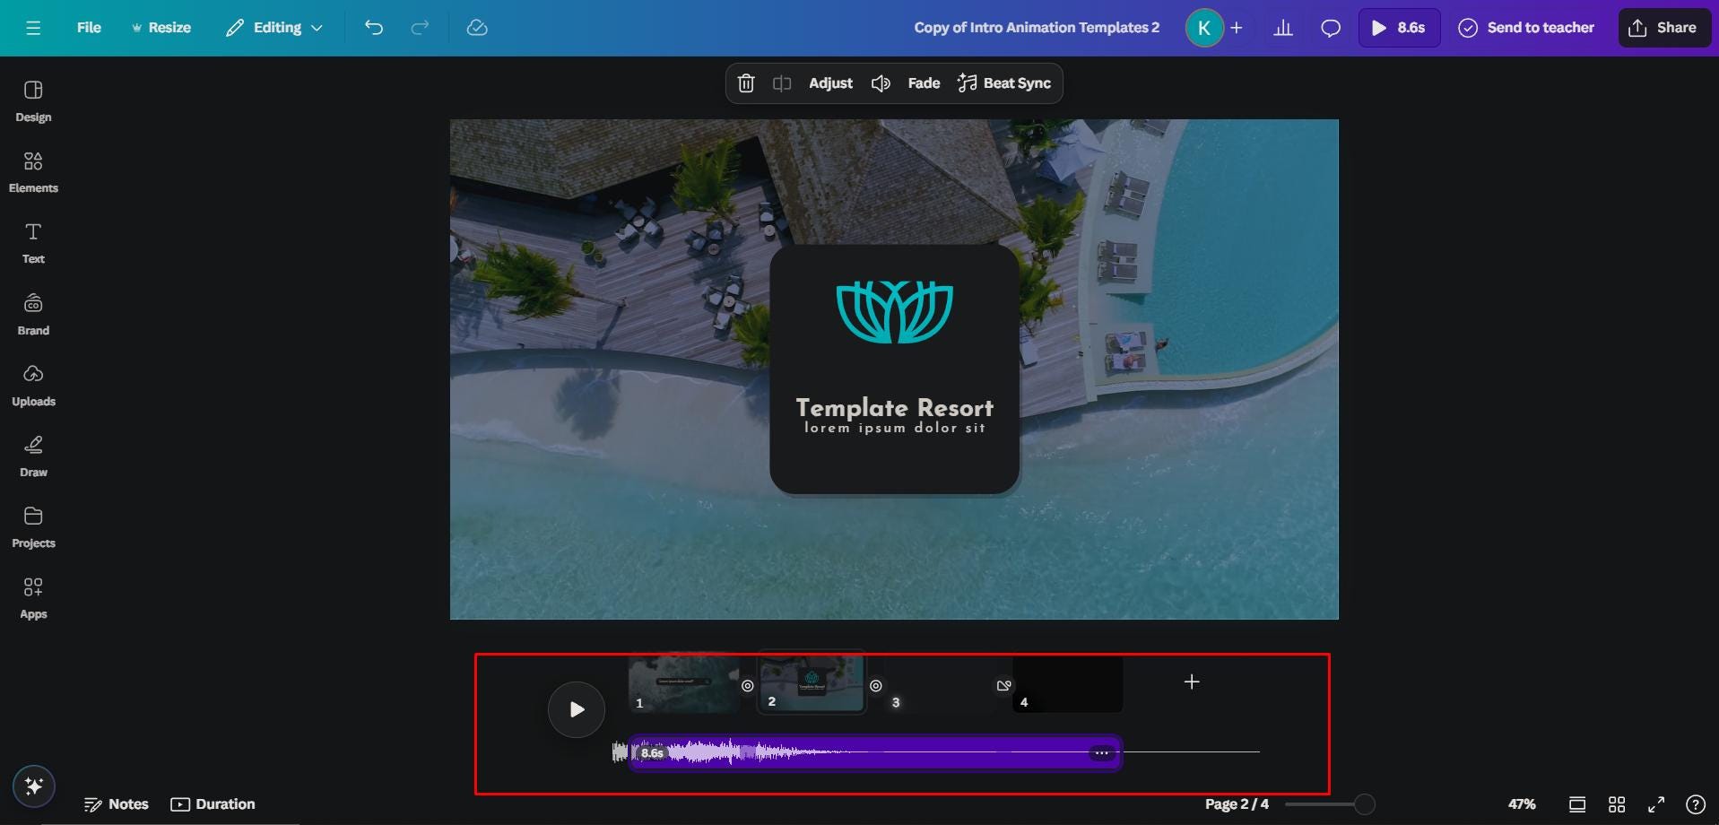This screenshot has width=1719, height=825.
Task: Open the Apps panel
Action: point(33,598)
